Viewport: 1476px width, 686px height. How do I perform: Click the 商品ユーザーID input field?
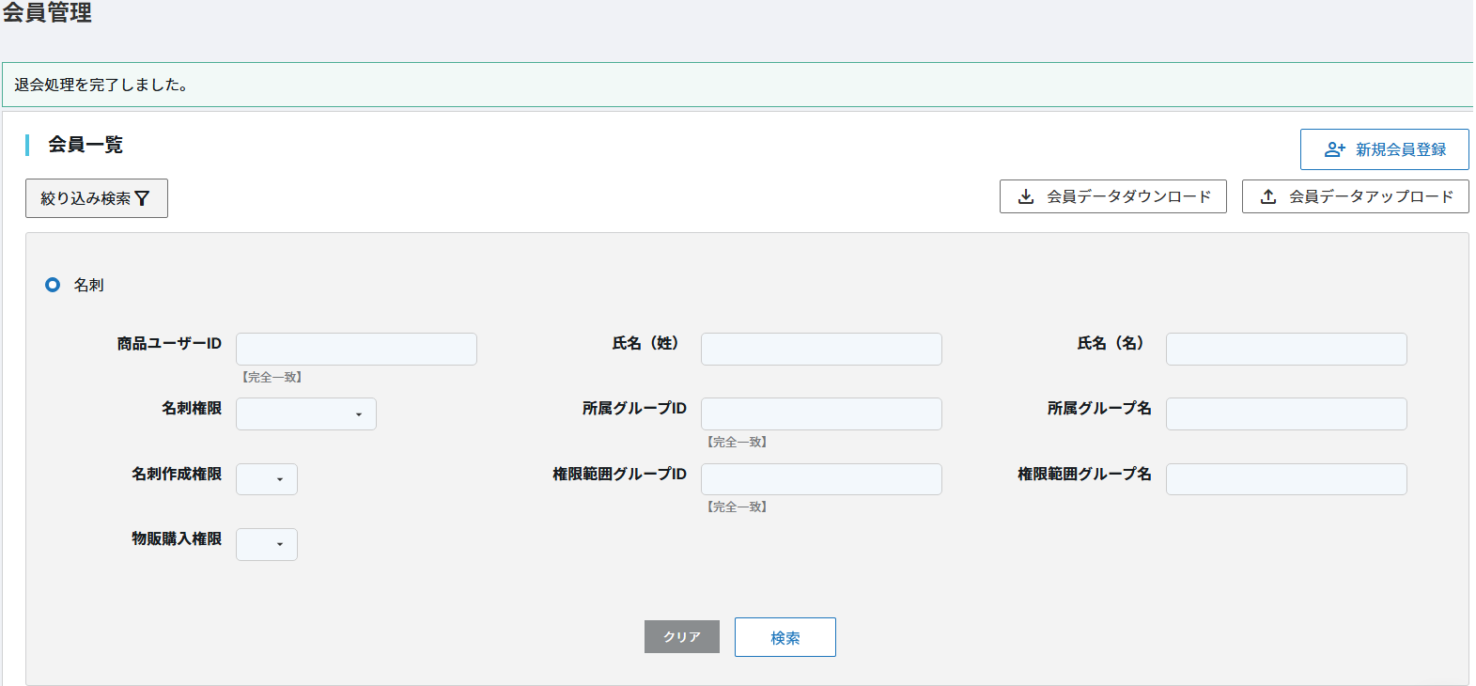pos(356,349)
